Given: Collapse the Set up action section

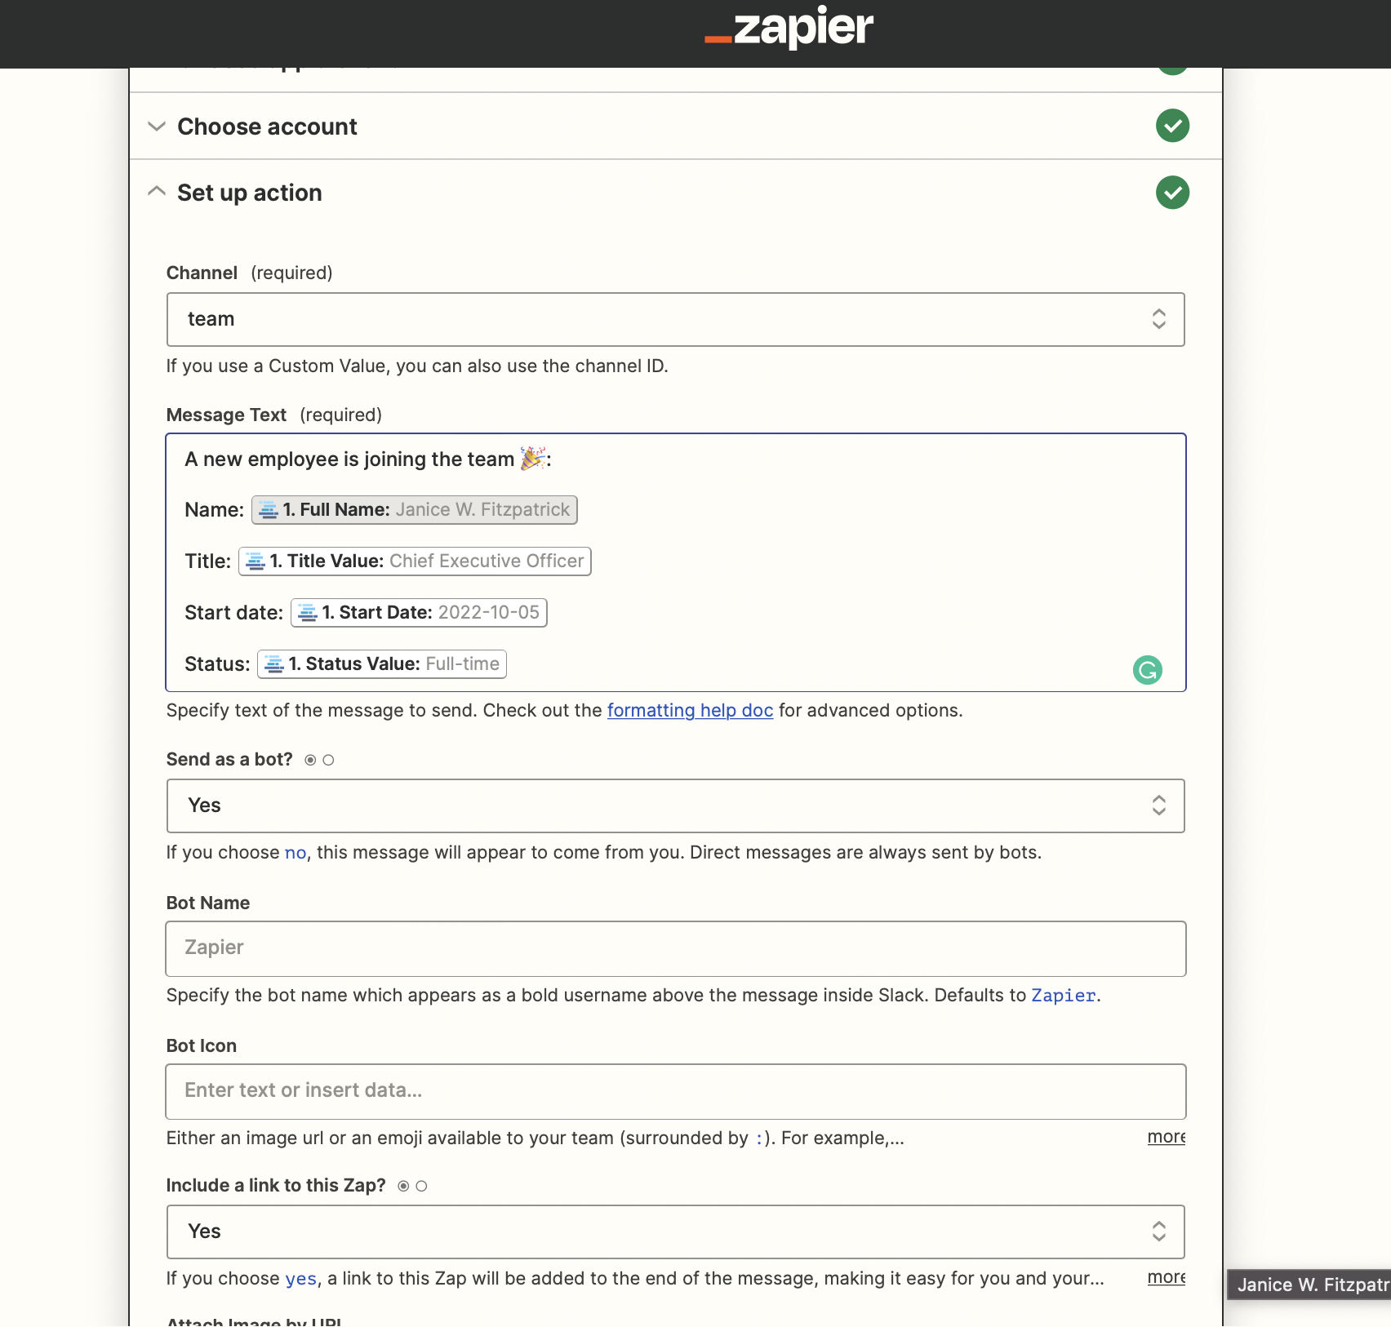Looking at the screenshot, I should tap(157, 193).
